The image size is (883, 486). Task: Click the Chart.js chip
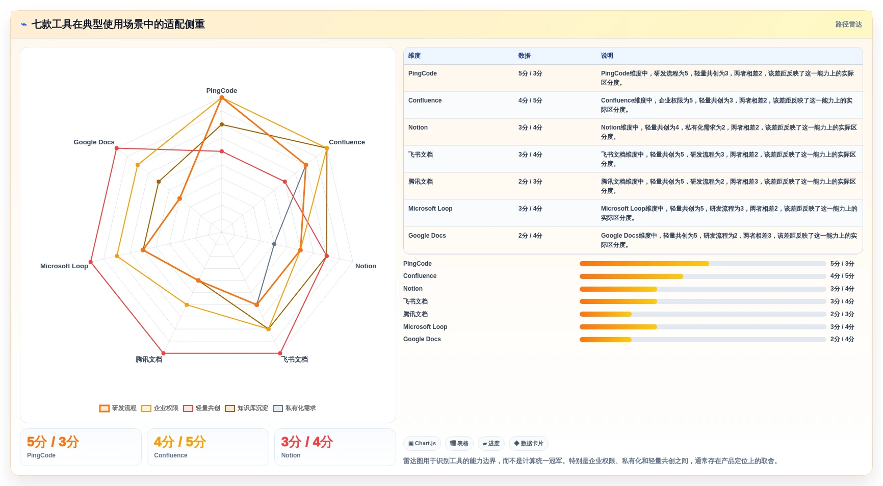click(x=422, y=444)
